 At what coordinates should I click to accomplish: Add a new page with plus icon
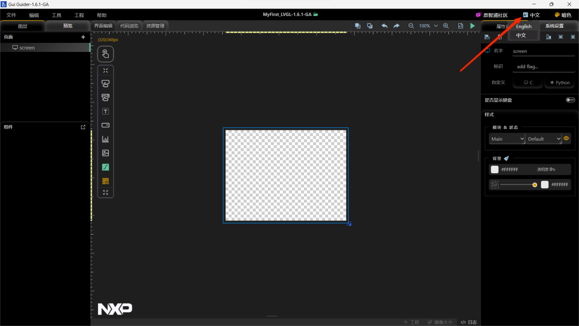tap(83, 37)
